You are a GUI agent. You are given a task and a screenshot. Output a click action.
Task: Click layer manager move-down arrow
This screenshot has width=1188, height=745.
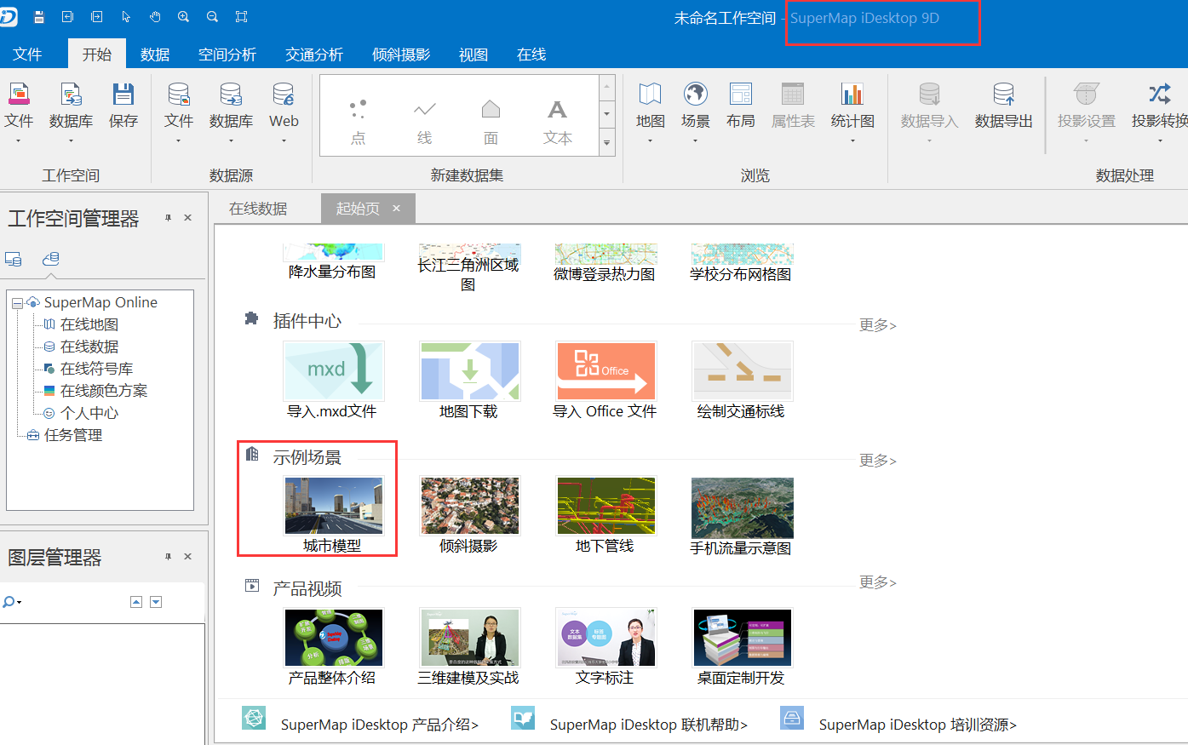[x=156, y=602]
